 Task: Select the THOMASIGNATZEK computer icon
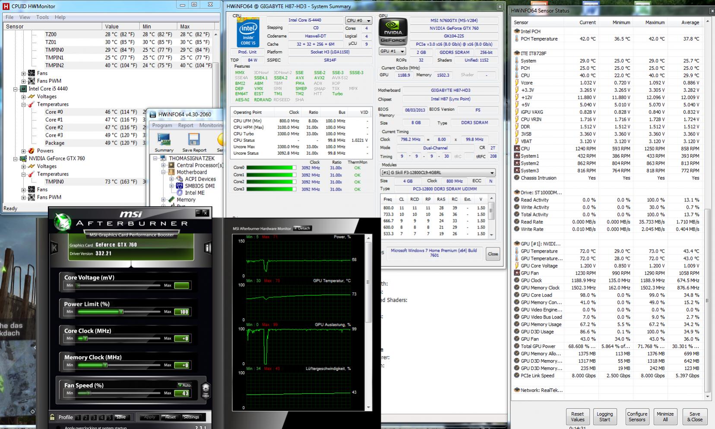click(x=164, y=158)
